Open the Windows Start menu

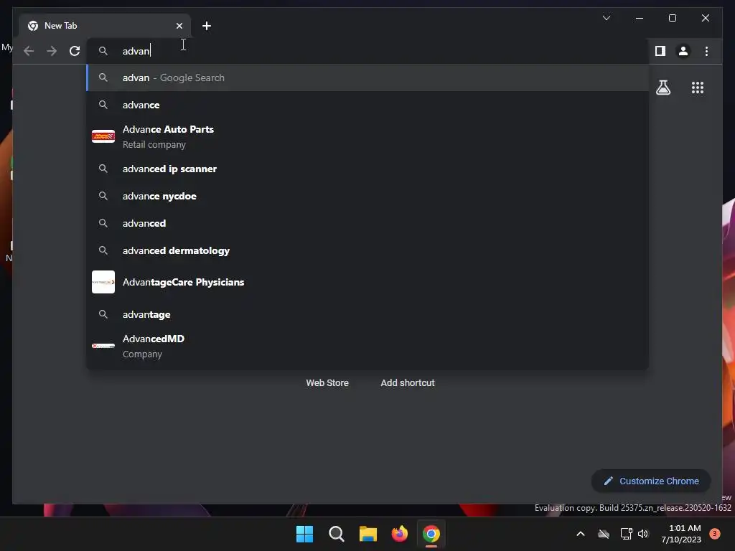pyautogui.click(x=304, y=534)
